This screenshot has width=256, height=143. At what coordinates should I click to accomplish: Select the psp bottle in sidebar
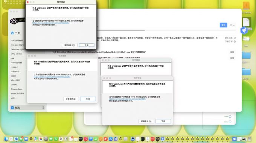[x=12, y=58]
